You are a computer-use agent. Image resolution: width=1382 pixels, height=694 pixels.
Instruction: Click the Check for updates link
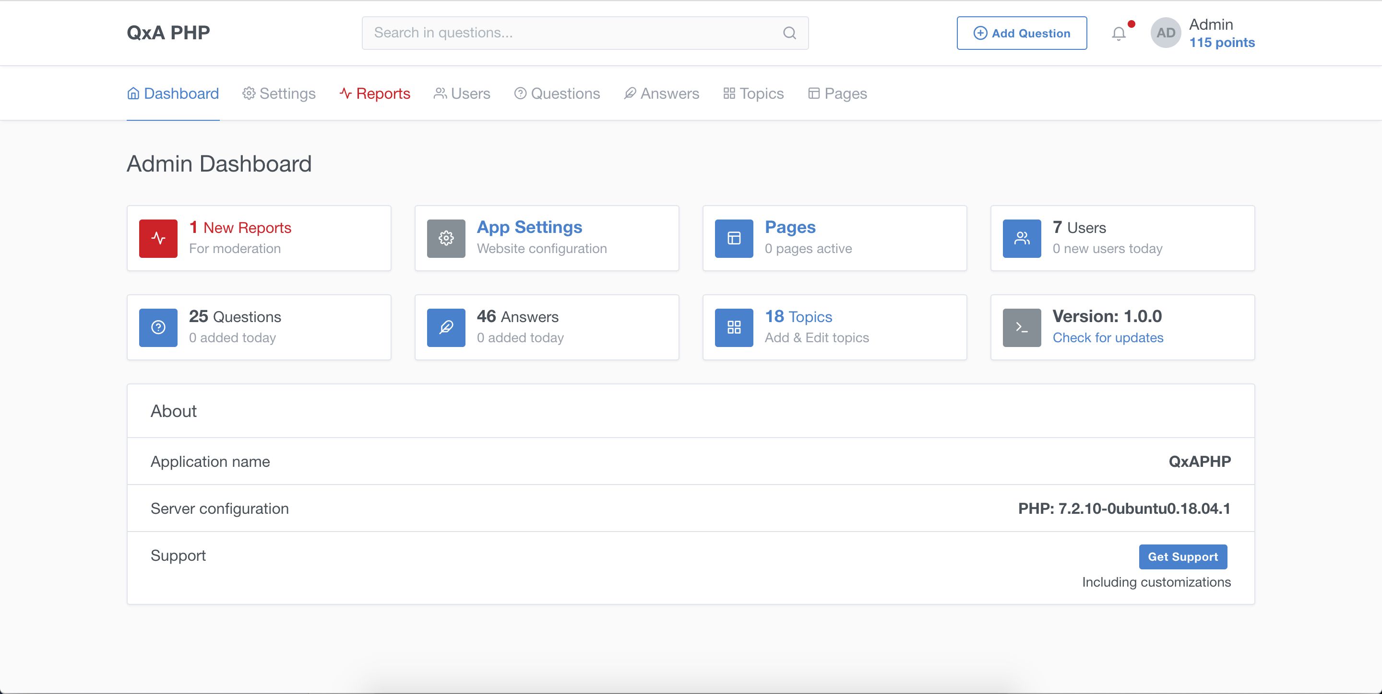(1108, 337)
